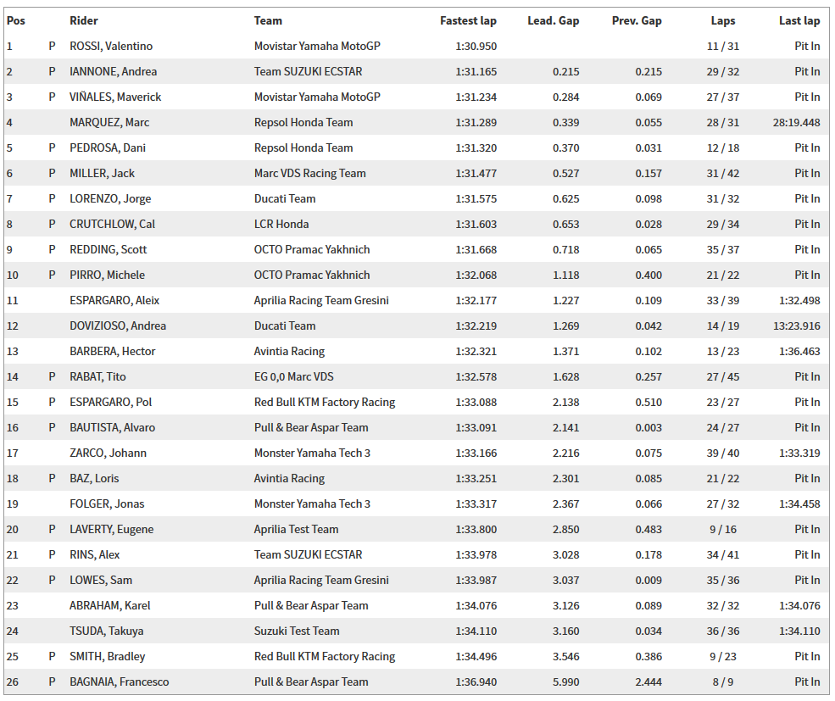Click the Suzuki Test Team entry
835x701 pixels.
297,631
